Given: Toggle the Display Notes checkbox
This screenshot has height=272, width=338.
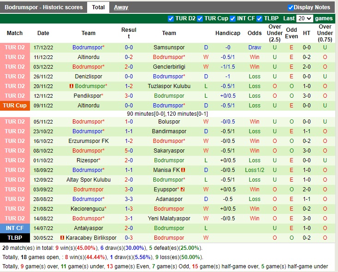Looking at the screenshot, I should coord(291,7).
